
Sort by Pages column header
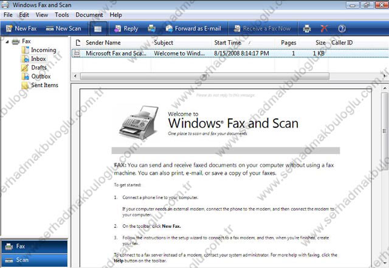pyautogui.click(x=286, y=43)
